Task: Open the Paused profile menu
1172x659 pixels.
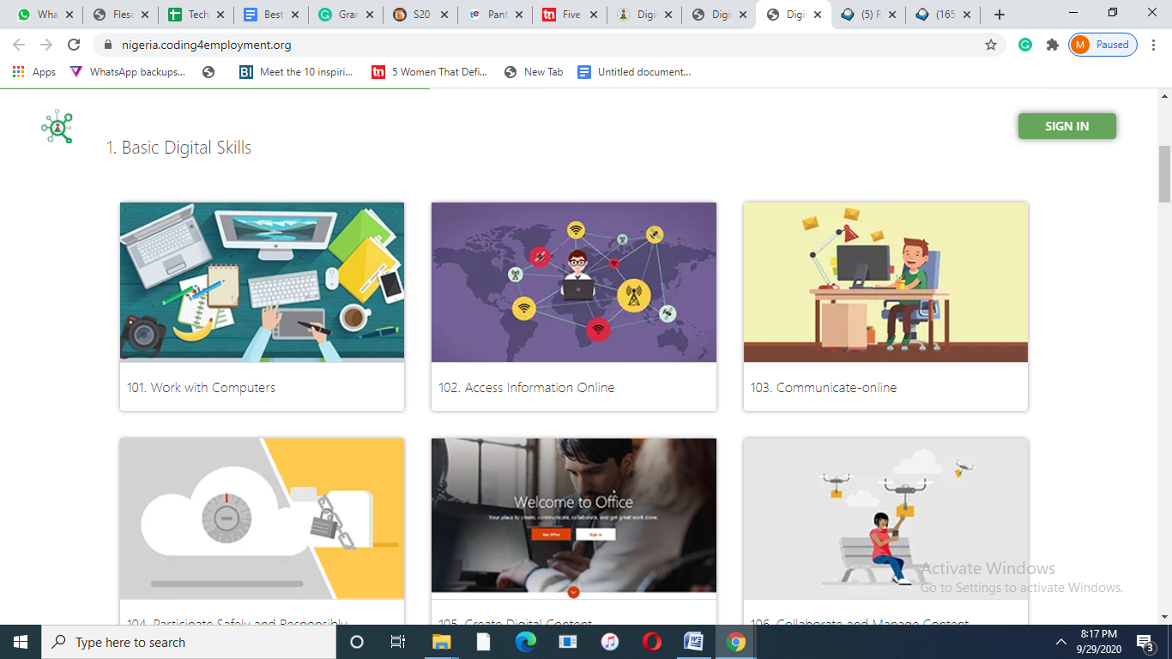Action: (1103, 45)
